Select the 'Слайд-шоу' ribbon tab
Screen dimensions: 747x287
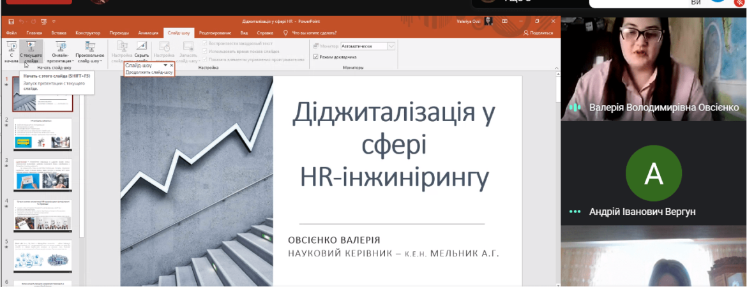[x=179, y=33]
